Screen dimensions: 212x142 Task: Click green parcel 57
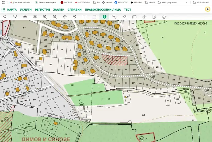point(98,88)
